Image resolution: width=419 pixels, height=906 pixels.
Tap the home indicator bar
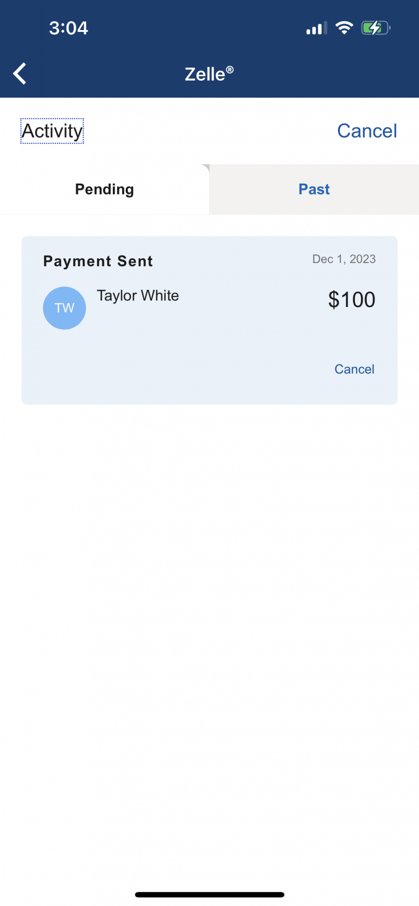click(x=209, y=894)
